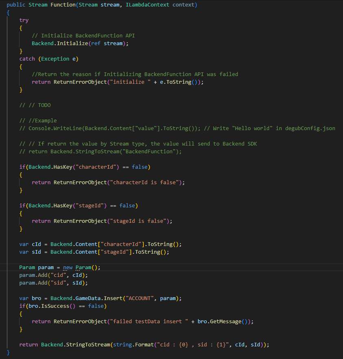The height and width of the screenshot is (359, 343).
Task: Click the '{0}' placeholder in the format string
Action: point(184,345)
